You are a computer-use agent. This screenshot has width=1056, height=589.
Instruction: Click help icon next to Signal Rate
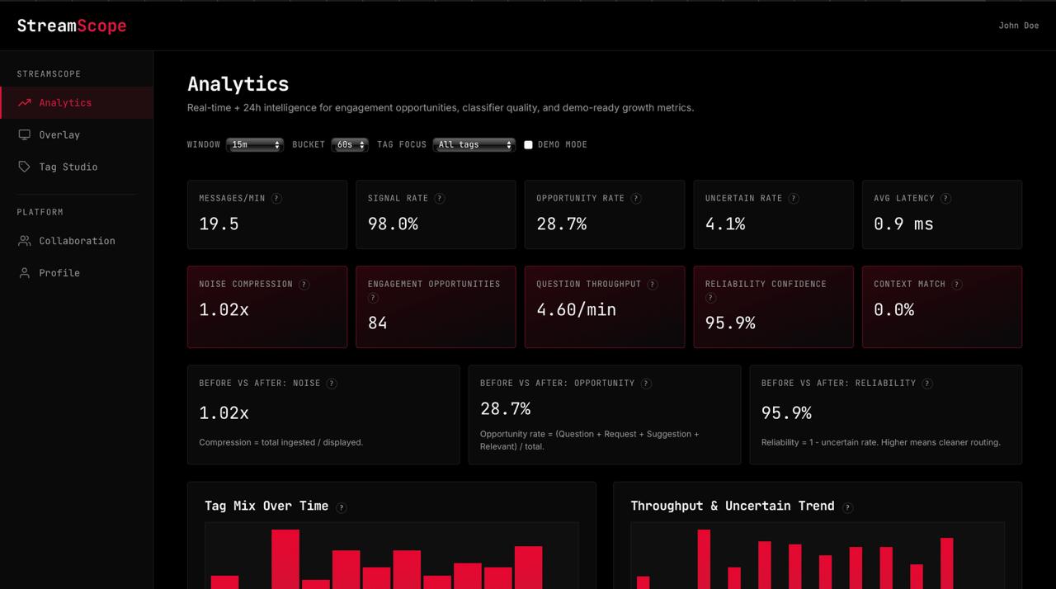tap(440, 199)
